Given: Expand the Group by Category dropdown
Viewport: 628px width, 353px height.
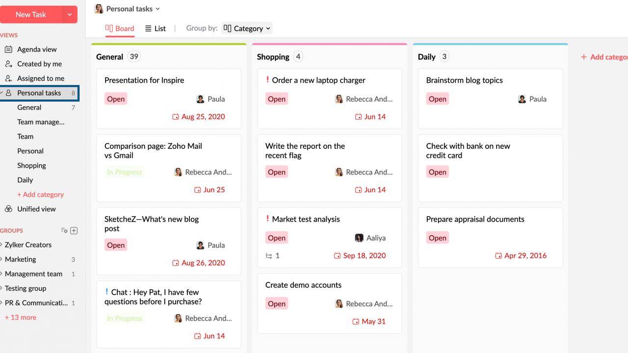Looking at the screenshot, I should coord(247,28).
